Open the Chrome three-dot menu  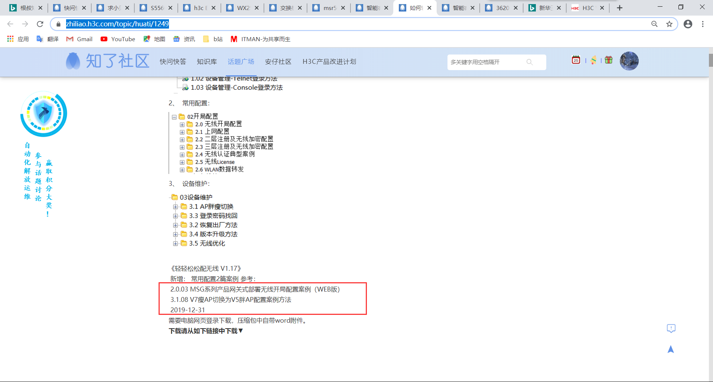(x=703, y=24)
